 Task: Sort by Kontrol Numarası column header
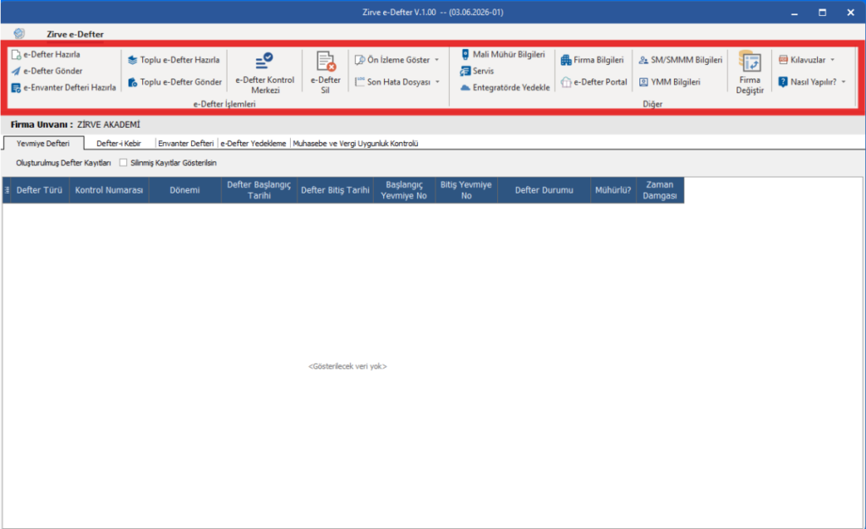click(x=109, y=190)
